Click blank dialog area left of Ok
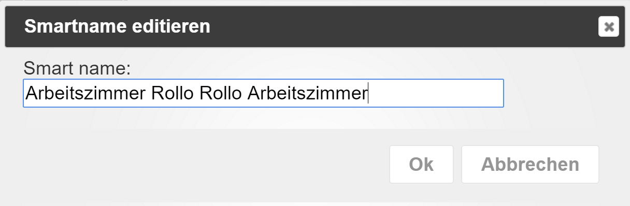This screenshot has height=206, width=630. tap(207, 164)
